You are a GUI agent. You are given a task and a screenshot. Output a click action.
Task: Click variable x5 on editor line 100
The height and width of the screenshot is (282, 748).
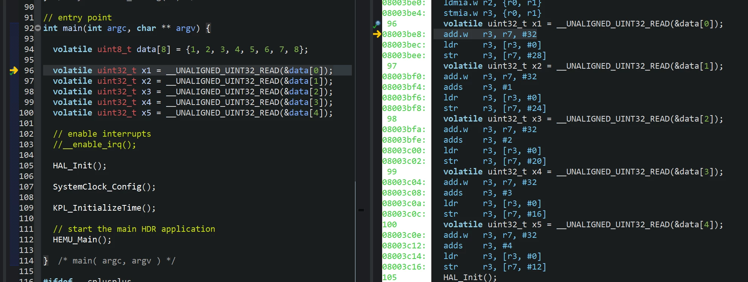tap(146, 113)
